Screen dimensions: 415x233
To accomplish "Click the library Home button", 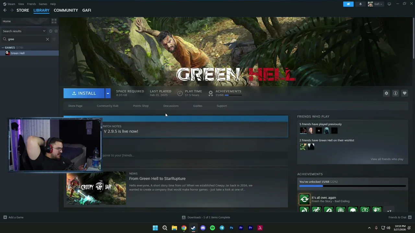I will [25, 21].
